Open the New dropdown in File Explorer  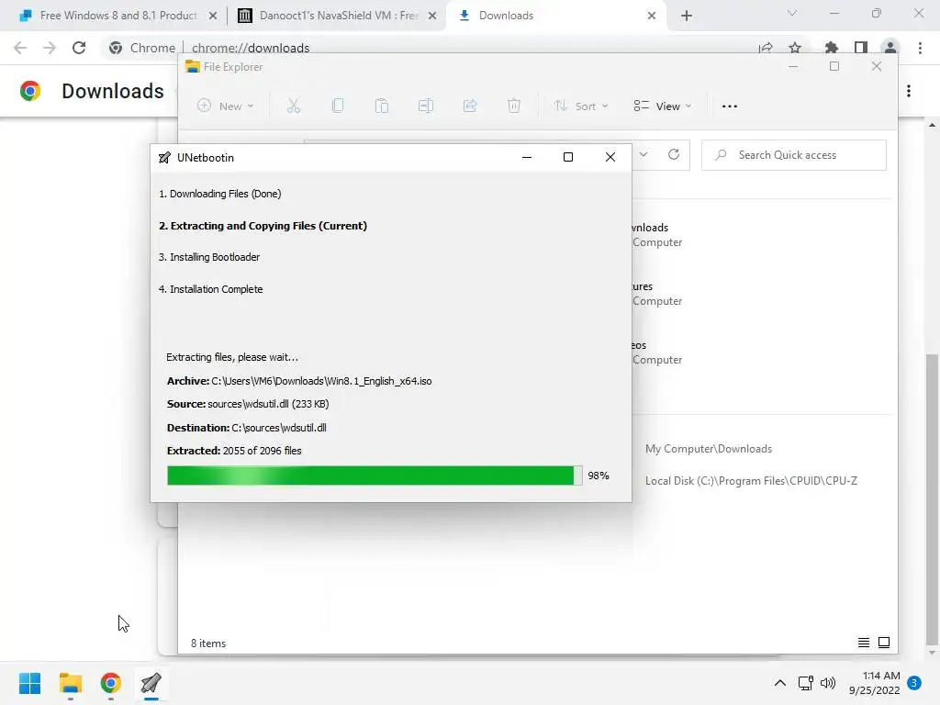coord(226,106)
